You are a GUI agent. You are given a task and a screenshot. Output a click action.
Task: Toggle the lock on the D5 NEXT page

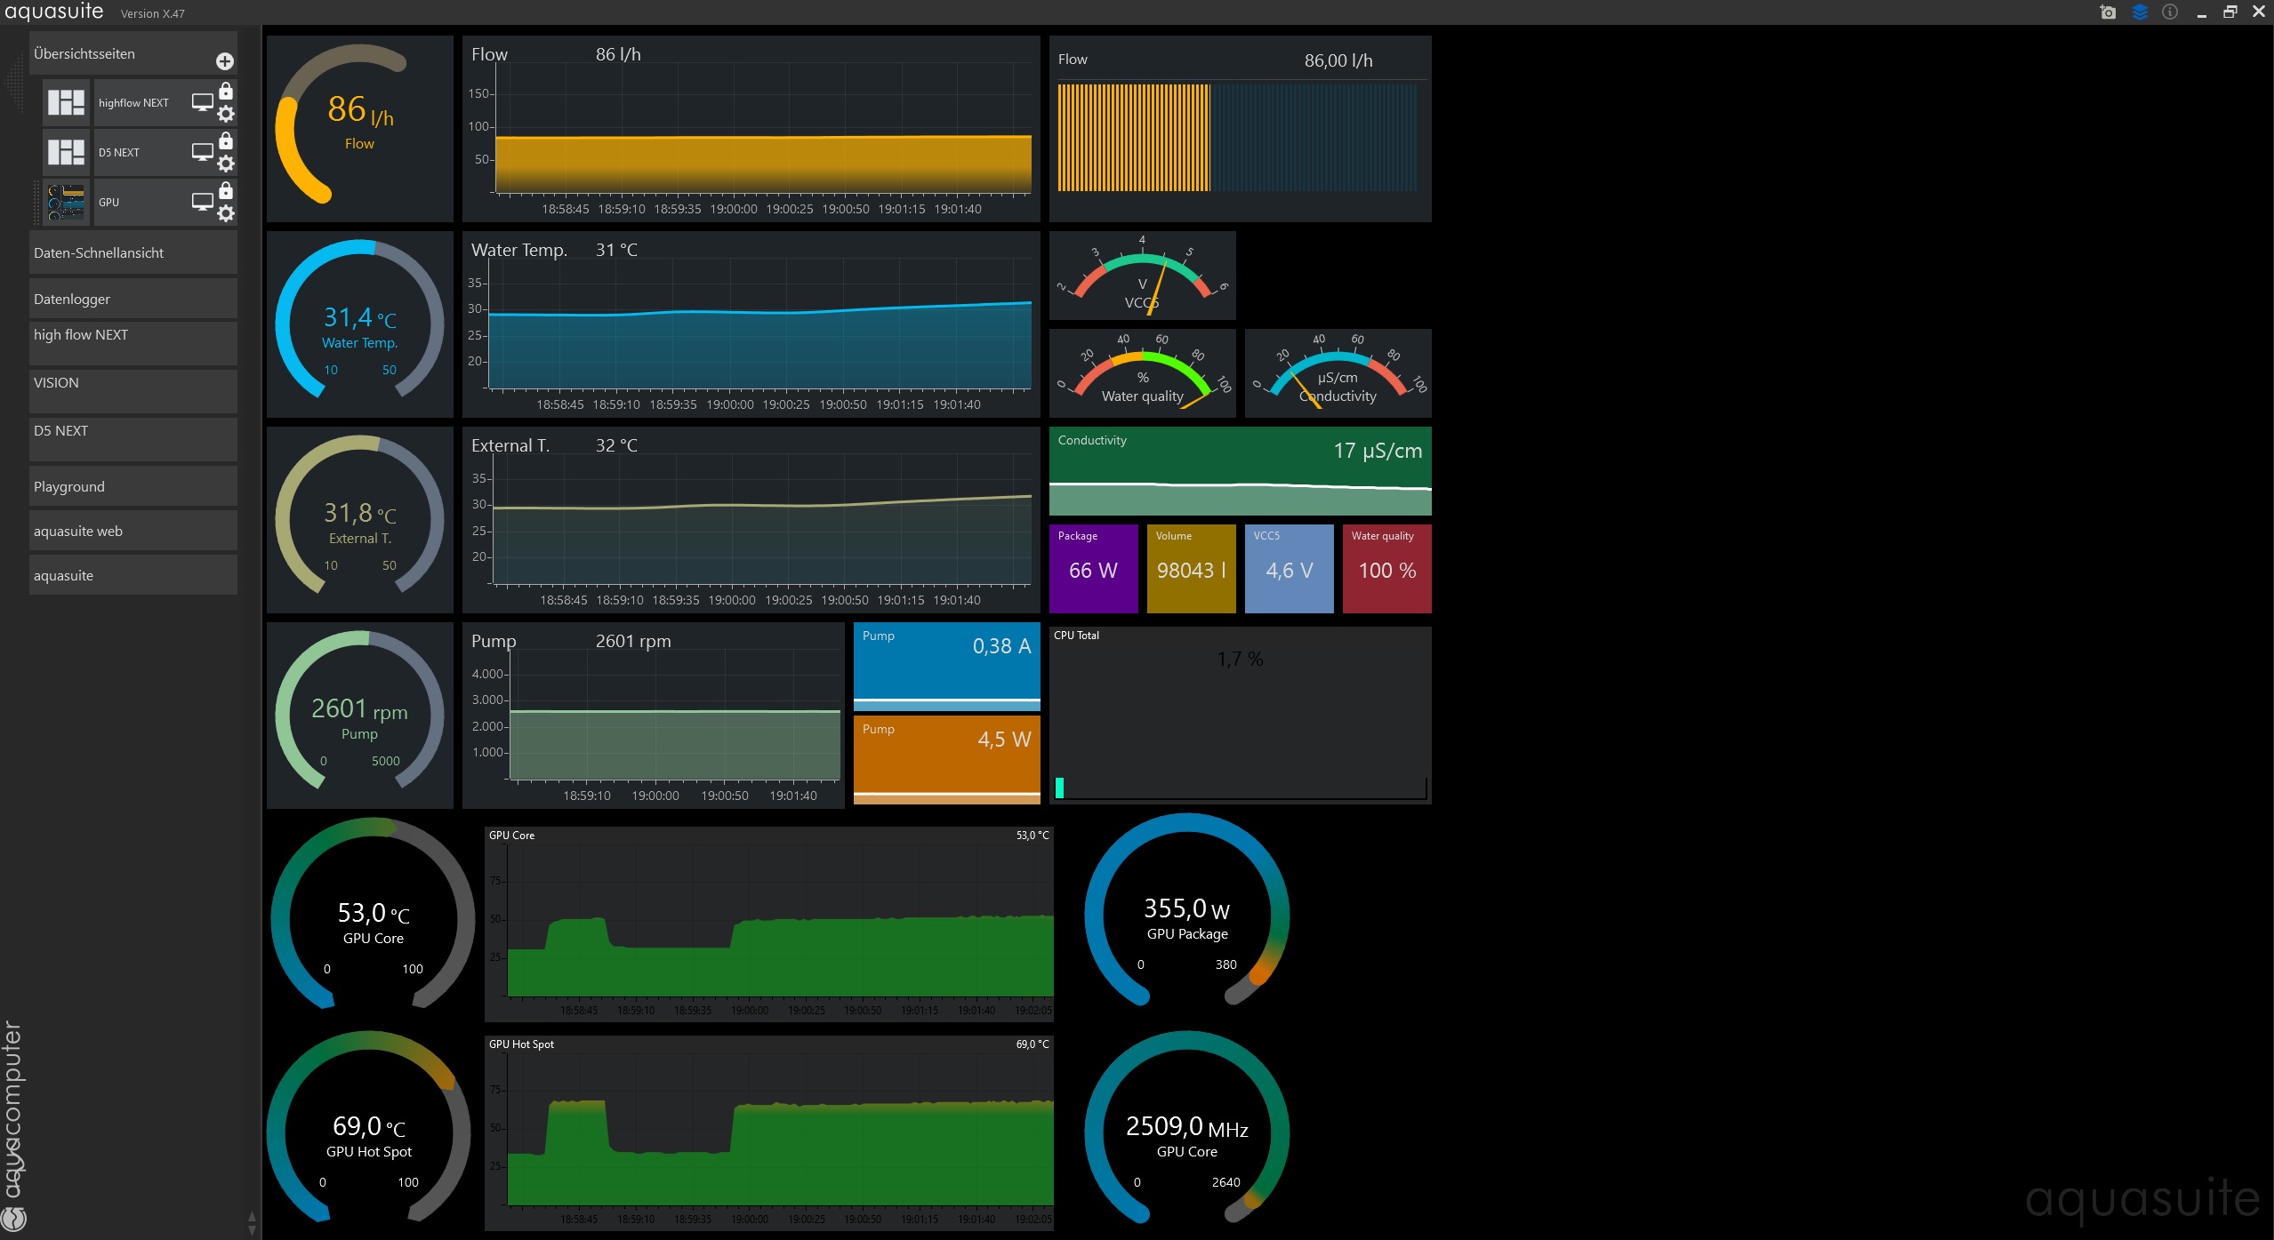coord(226,141)
